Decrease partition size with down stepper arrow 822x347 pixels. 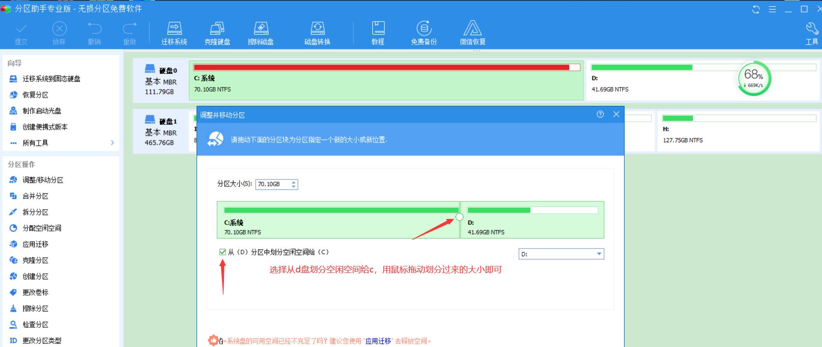[x=294, y=187]
